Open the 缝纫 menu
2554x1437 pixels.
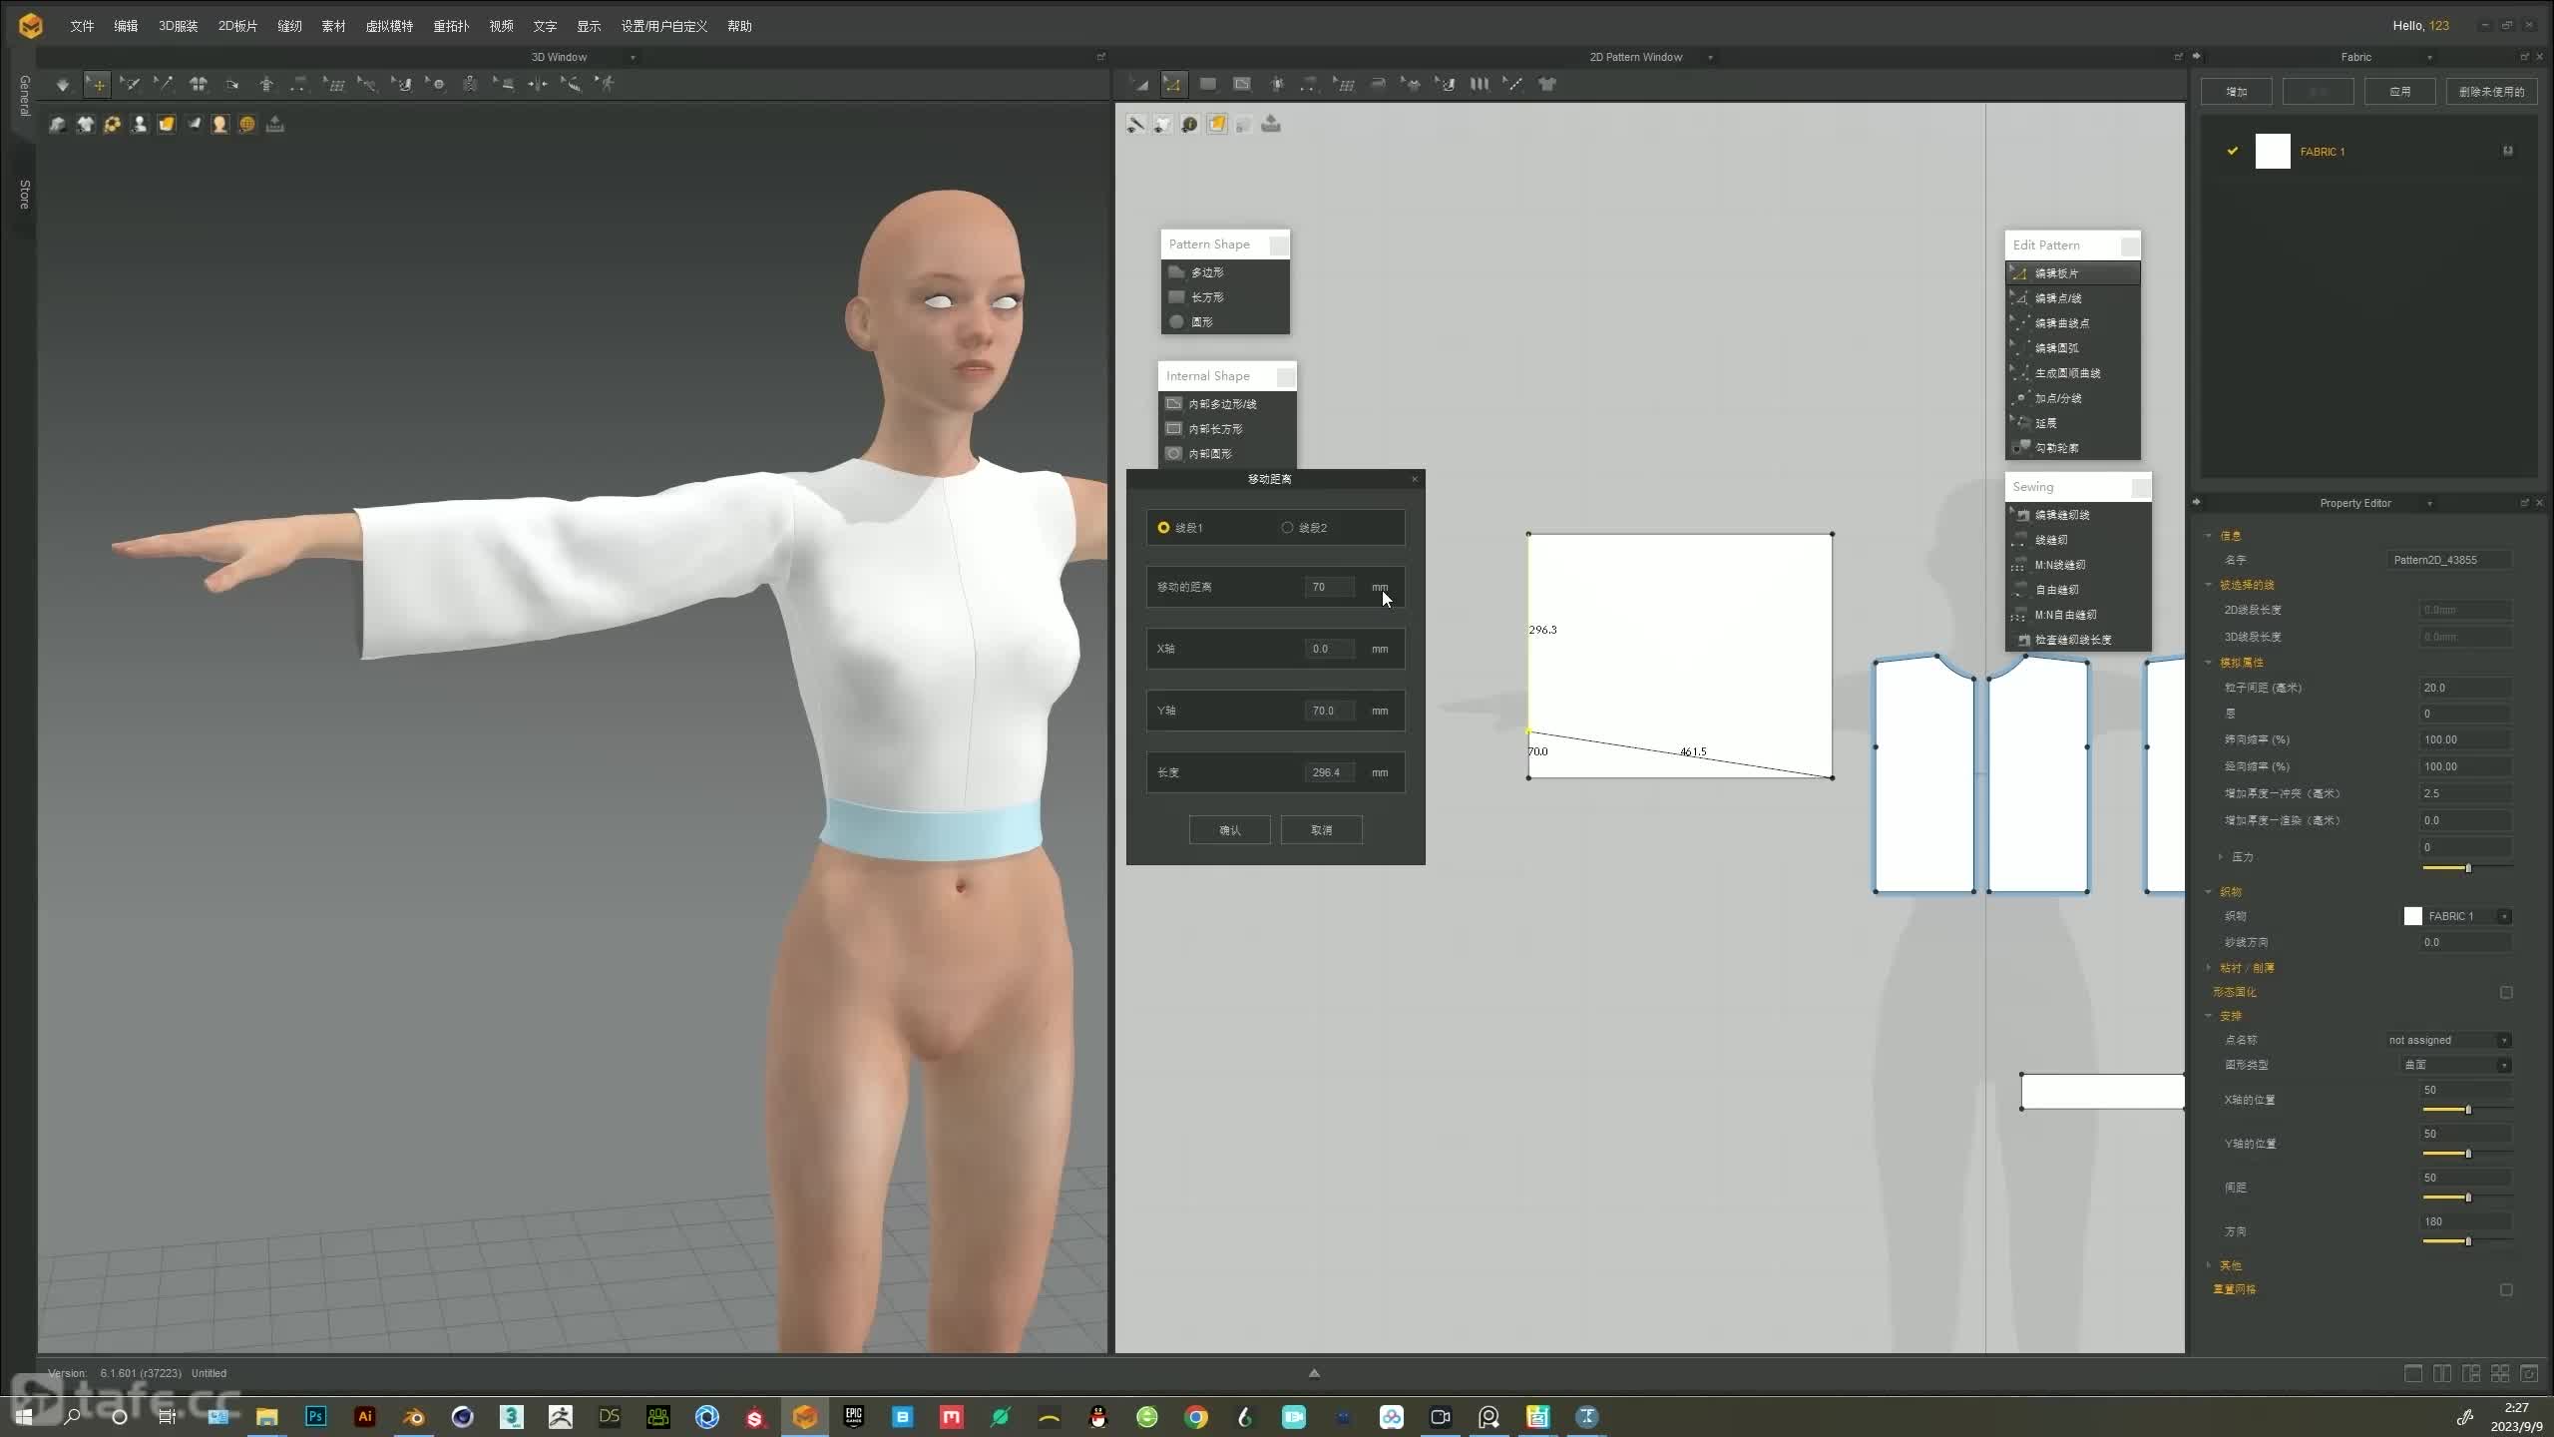[x=289, y=26]
